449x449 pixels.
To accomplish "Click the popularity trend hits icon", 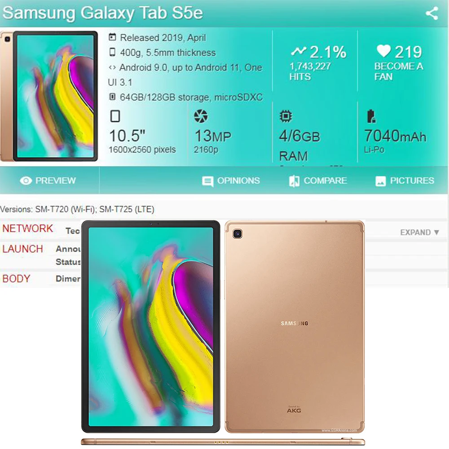I will click(299, 51).
